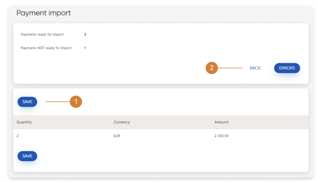Select the EUR currency cell
The width and height of the screenshot is (318, 182).
(117, 136)
